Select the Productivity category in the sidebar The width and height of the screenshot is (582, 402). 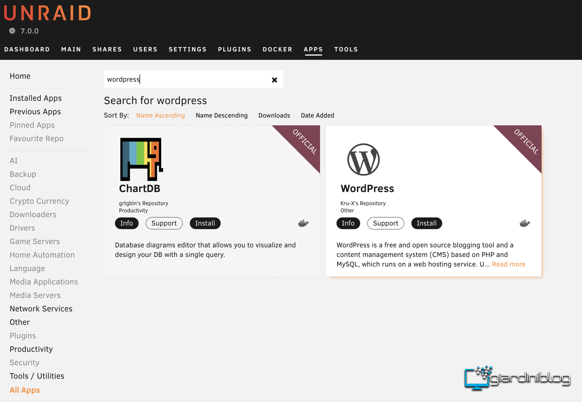tap(31, 349)
